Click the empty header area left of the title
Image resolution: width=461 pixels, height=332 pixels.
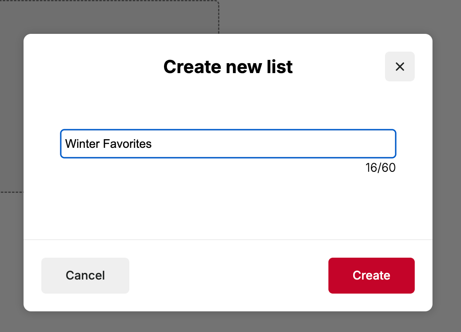(x=91, y=66)
